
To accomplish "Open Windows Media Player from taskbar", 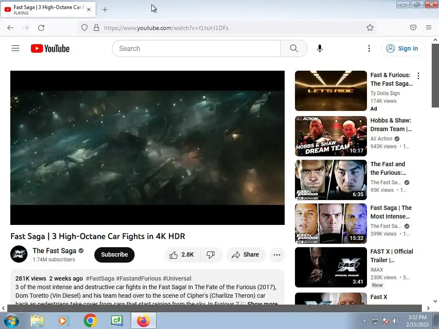I will click(x=63, y=320).
